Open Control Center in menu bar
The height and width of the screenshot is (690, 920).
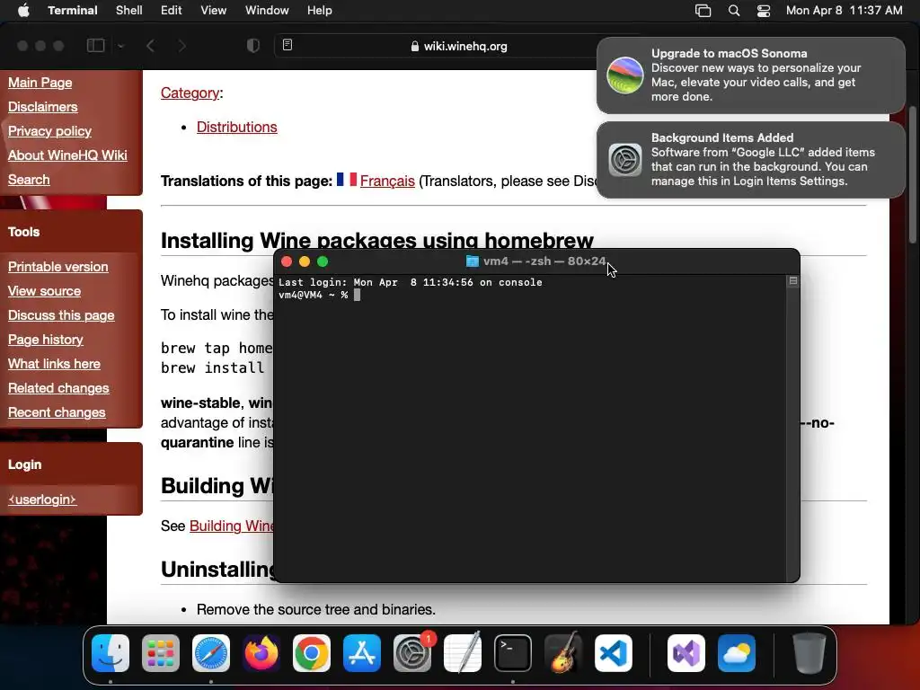(x=764, y=11)
